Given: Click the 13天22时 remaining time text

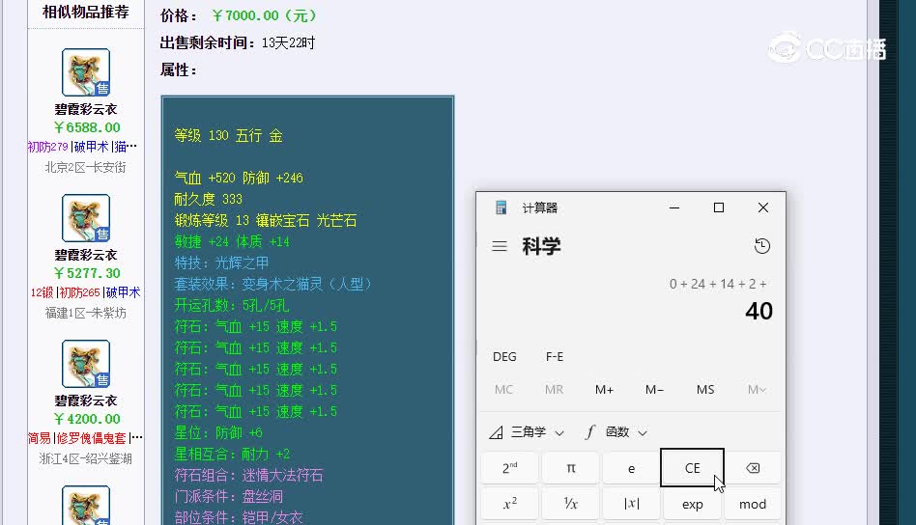Looking at the screenshot, I should click(289, 43).
